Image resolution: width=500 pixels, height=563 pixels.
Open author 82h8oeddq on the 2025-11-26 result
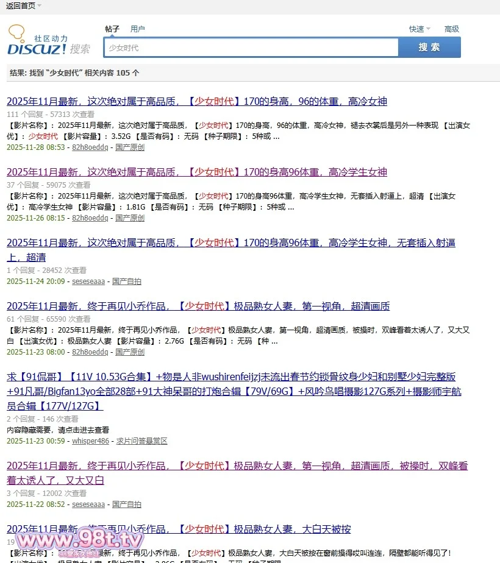90,218
